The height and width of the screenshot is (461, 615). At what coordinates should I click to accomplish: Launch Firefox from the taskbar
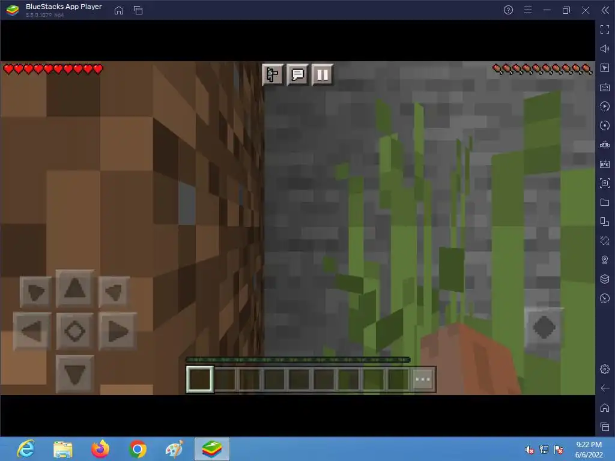tap(100, 449)
